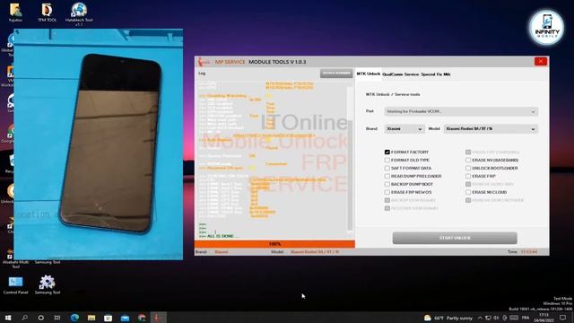Open the taskbar Search icon
This screenshot has width=574, height=323.
tap(24, 318)
